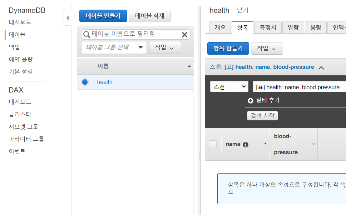Click the DynamoDB heading in sidebar
This screenshot has height=215, width=346.
(27, 10)
